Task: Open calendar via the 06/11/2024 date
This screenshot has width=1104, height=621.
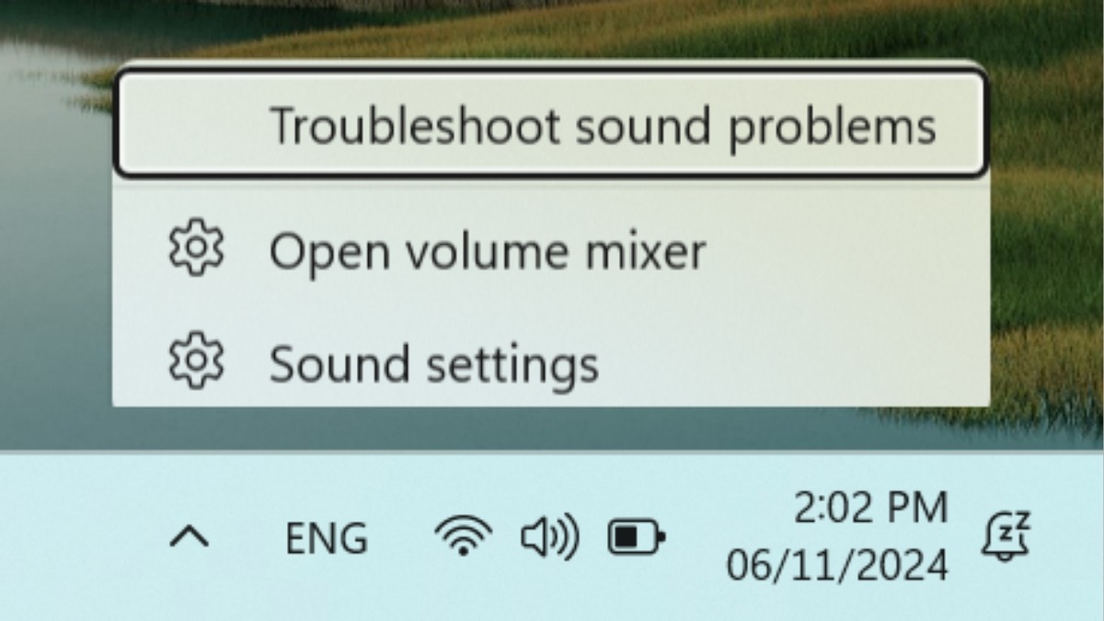Action: tap(836, 564)
